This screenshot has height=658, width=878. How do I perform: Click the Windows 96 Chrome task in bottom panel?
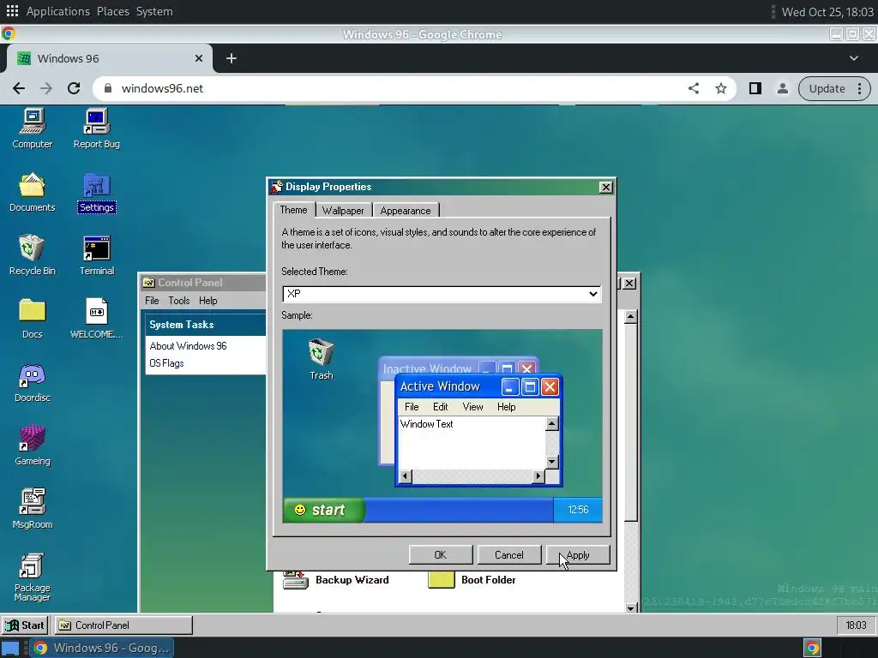[103, 648]
